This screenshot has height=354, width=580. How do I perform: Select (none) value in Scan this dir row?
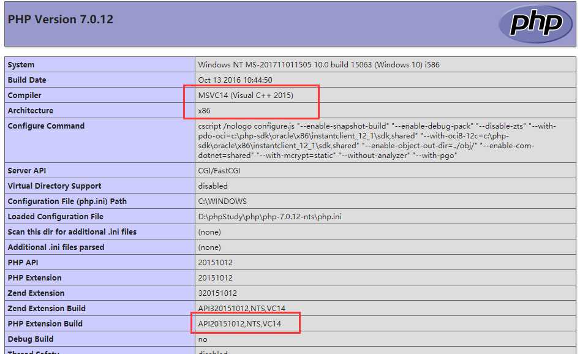click(x=209, y=232)
